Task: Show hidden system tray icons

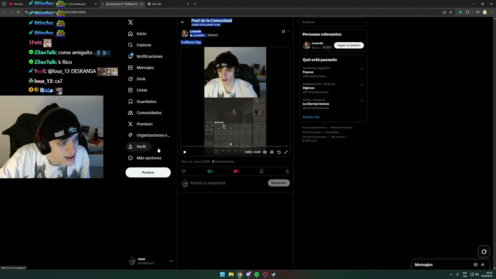Action: 451,274
